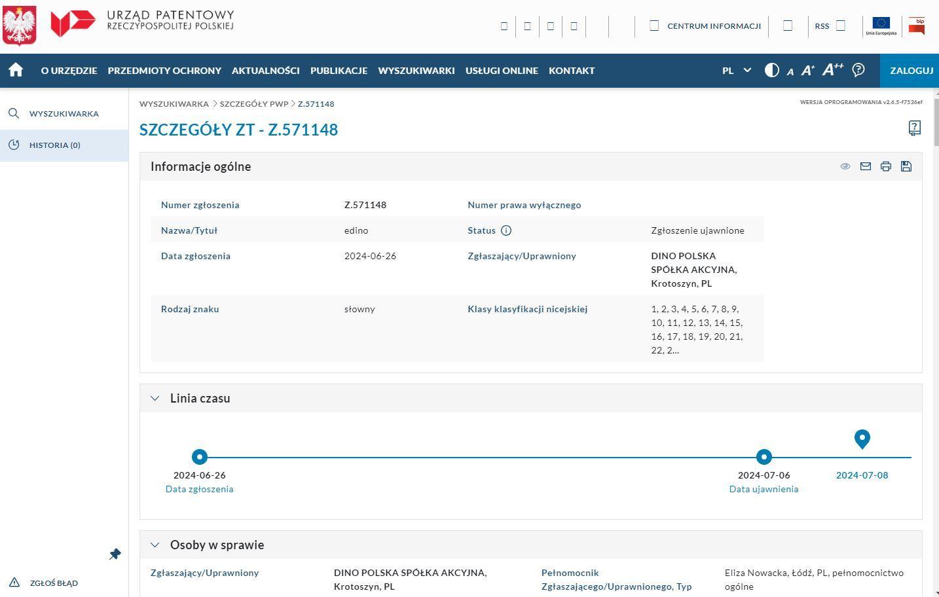Click 'Eliza Nowacka, Łódź' representative text
This screenshot has height=597, width=939.
pos(815,579)
